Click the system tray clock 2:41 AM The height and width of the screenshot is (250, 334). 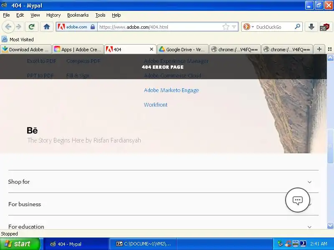tap(319, 244)
